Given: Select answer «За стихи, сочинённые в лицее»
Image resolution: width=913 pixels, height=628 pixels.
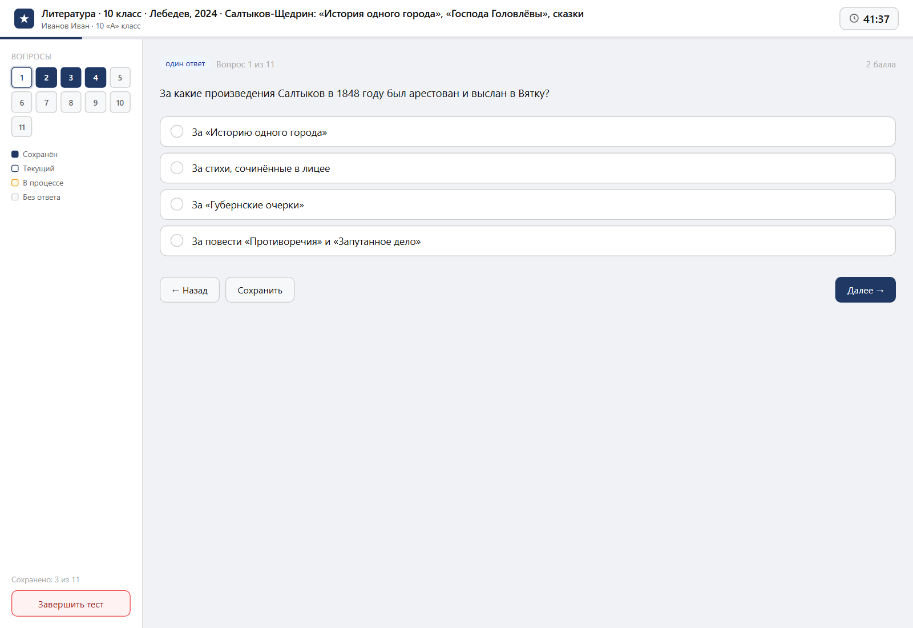Looking at the screenshot, I should (528, 168).
